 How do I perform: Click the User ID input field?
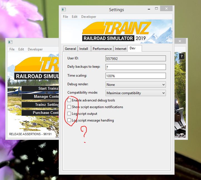(x=136, y=59)
